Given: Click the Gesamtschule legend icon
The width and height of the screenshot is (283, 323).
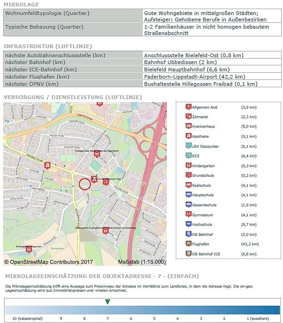Looking at the screenshot, I should (189, 204).
